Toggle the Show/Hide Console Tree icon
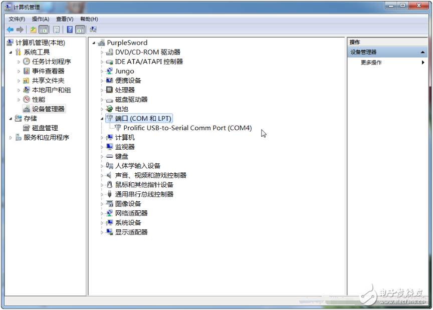Screen dimensions: 433x310 point(44,30)
